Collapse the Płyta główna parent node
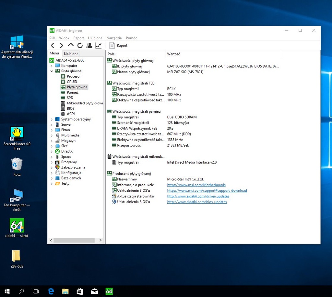This screenshot has height=297, width=332. point(52,71)
